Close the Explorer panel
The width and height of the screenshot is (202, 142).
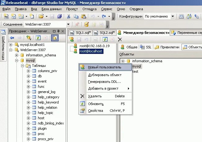63,31
